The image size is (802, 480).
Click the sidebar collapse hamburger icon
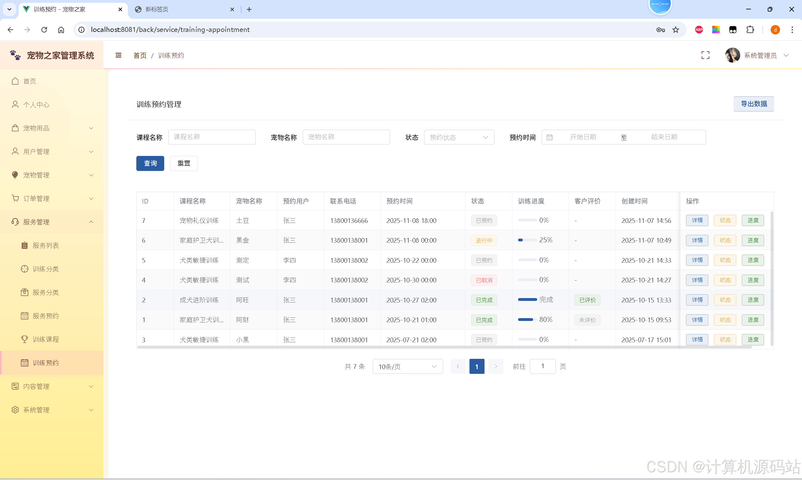click(118, 55)
